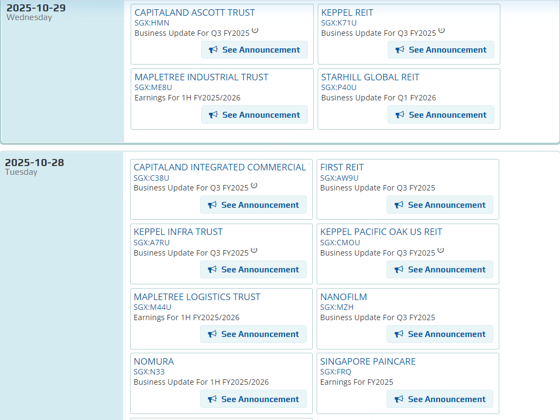560x420 pixels.
Task: Click the megaphone icon in Nomura card
Action: (x=212, y=399)
